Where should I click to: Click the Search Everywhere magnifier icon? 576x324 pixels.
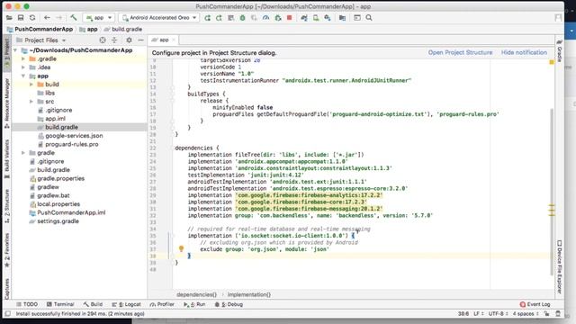(369, 18)
